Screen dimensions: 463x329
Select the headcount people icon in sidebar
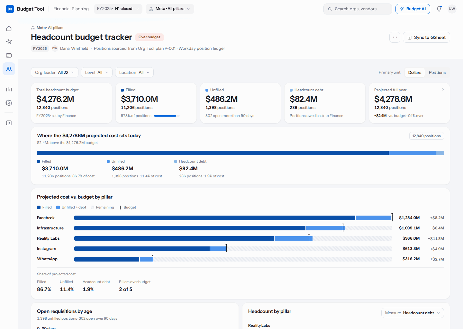[x=9, y=69]
